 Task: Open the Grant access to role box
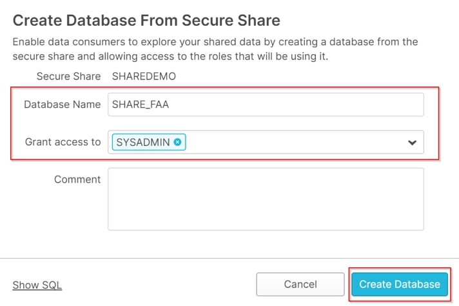266,142
